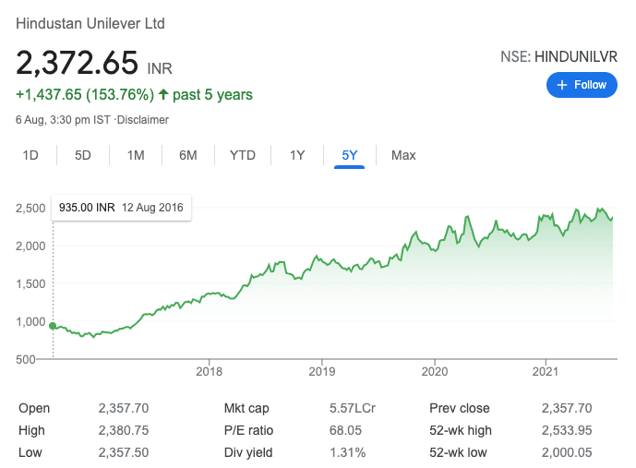Screen dimensions: 636x468
Task: Click the Follow button
Action: pyautogui.click(x=582, y=85)
